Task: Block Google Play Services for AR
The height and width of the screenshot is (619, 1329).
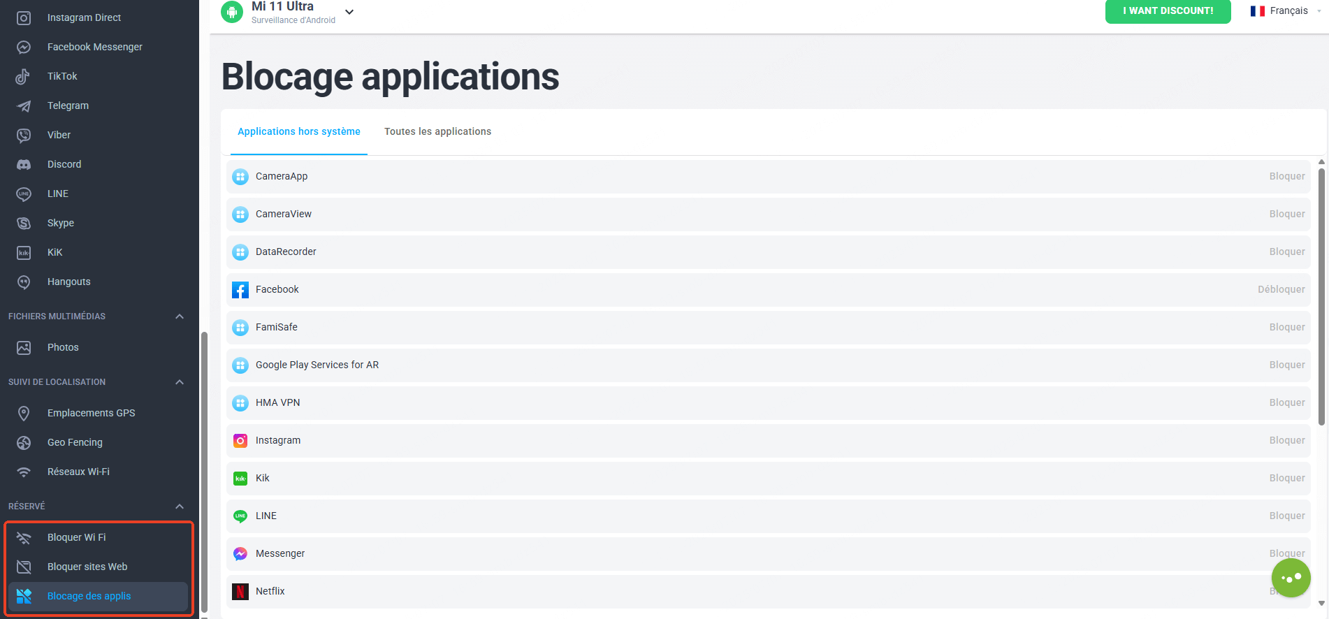Action: tap(1287, 365)
